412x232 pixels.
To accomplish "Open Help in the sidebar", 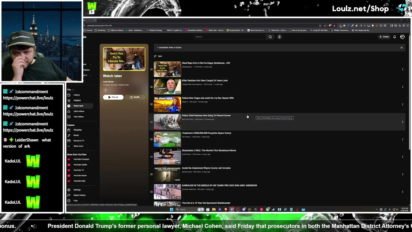I will click(75, 200).
